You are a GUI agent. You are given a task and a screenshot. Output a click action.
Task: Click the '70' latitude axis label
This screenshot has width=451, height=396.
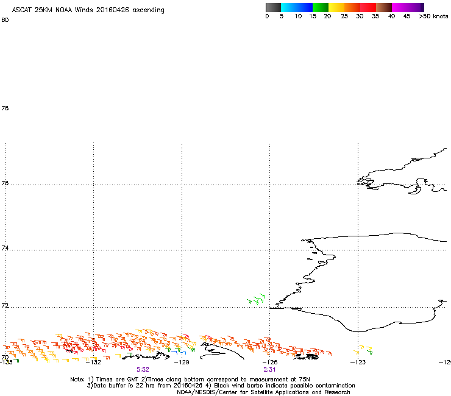click(5, 357)
